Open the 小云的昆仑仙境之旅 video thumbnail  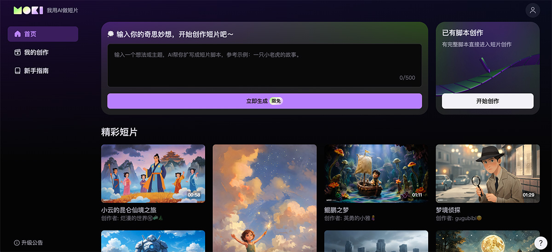(153, 174)
